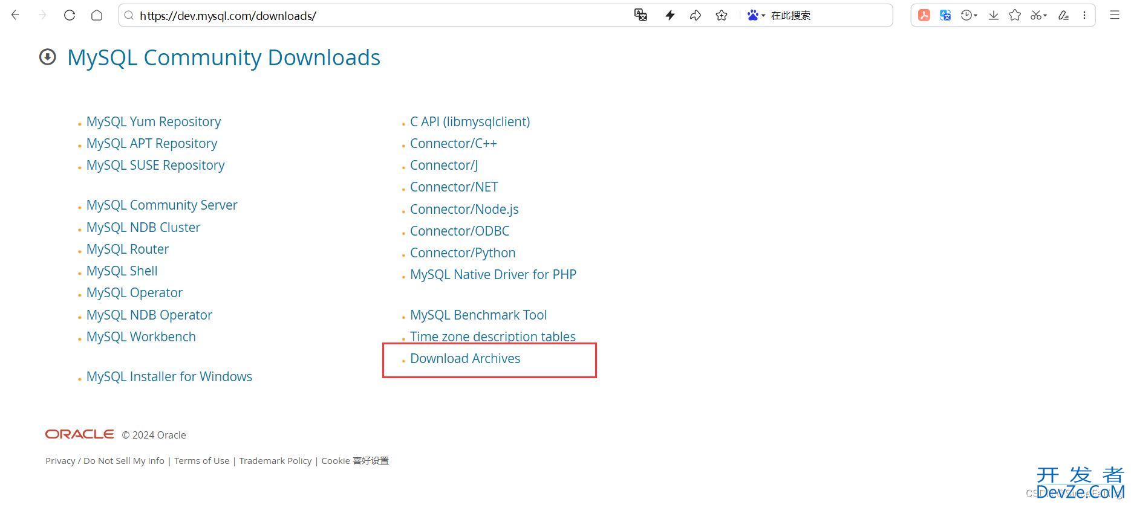The image size is (1131, 505).
Task: Open Connector/C++ link
Action: pyautogui.click(x=454, y=143)
